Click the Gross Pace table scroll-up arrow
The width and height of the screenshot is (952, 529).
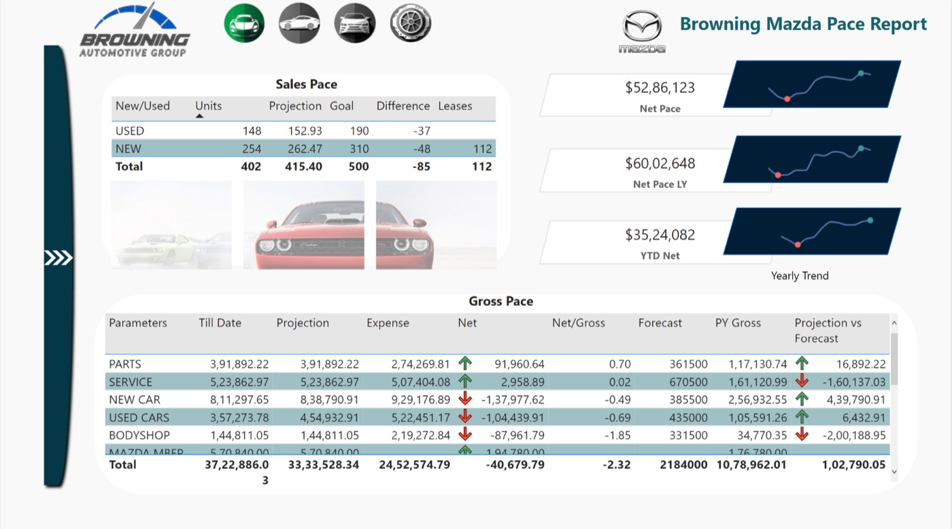click(894, 324)
